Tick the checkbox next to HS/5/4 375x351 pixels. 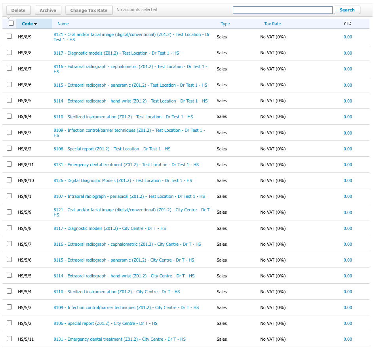[x=9, y=291]
